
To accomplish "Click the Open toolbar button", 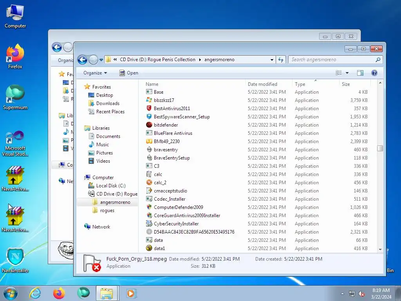I will click(128, 73).
